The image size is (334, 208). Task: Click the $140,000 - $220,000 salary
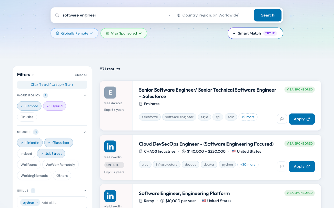[206, 151]
